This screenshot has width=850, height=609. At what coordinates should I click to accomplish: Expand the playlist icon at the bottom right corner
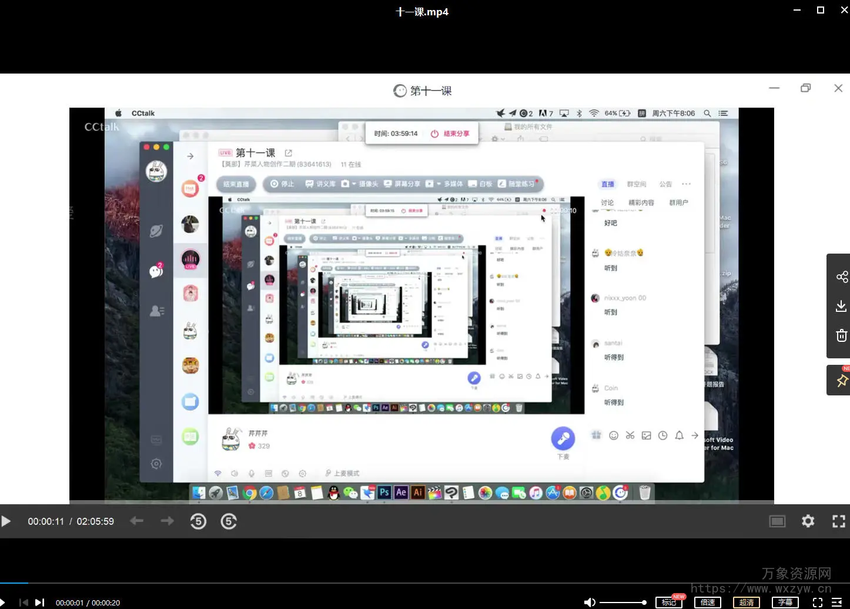coord(837,603)
